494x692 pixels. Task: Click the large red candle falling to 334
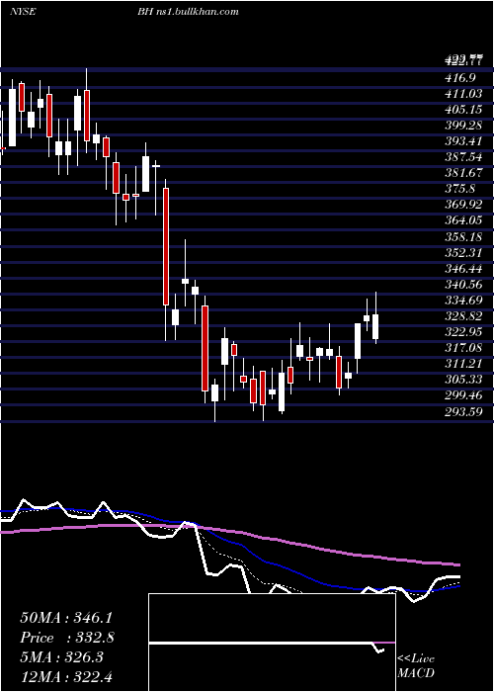tap(166, 246)
